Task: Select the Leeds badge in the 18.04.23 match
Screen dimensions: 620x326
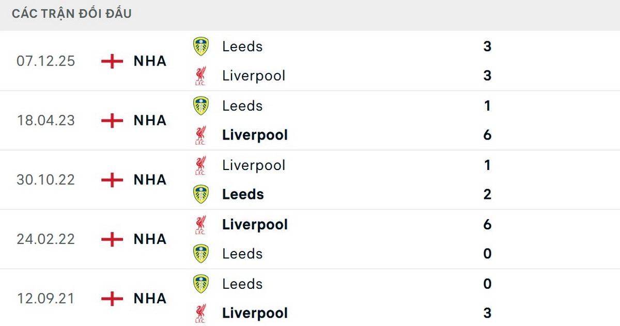Action: pos(201,105)
